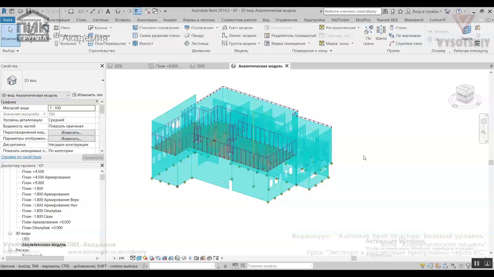Collapse the Фасады tree node

tap(10, 250)
